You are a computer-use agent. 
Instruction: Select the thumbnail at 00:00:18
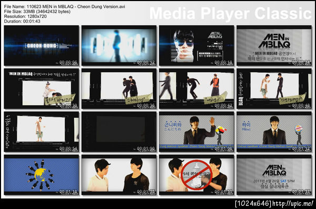pyautogui.click(x=196, y=46)
